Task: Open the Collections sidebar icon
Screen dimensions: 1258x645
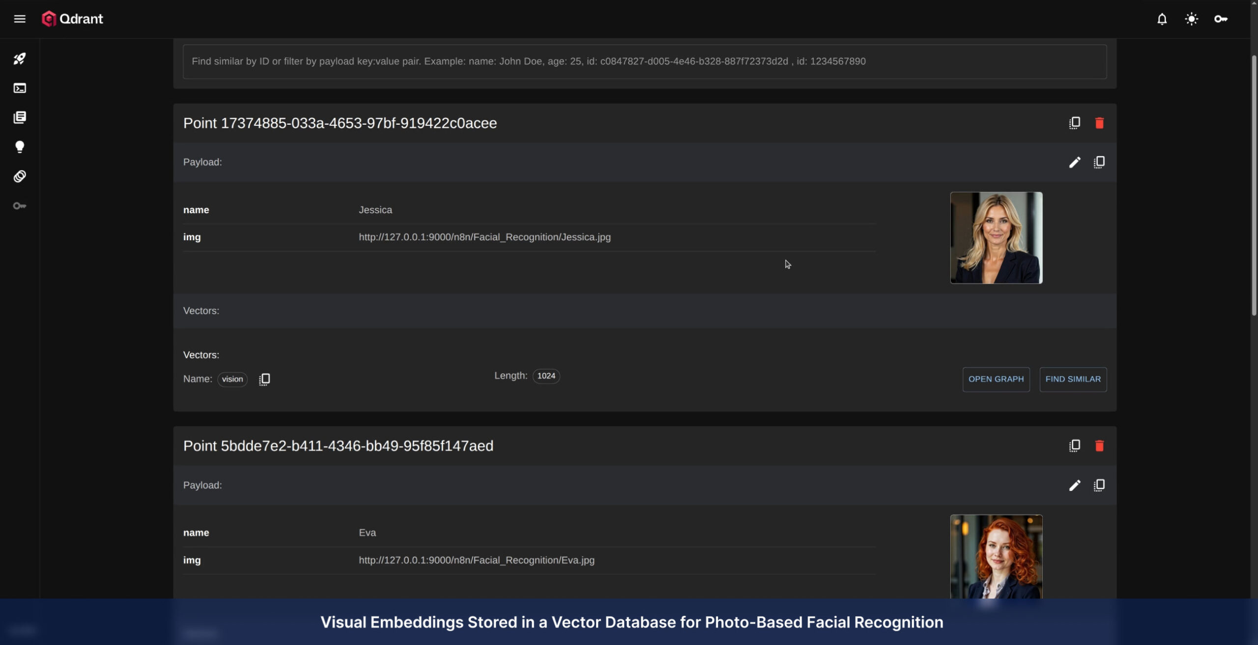Action: tap(20, 117)
